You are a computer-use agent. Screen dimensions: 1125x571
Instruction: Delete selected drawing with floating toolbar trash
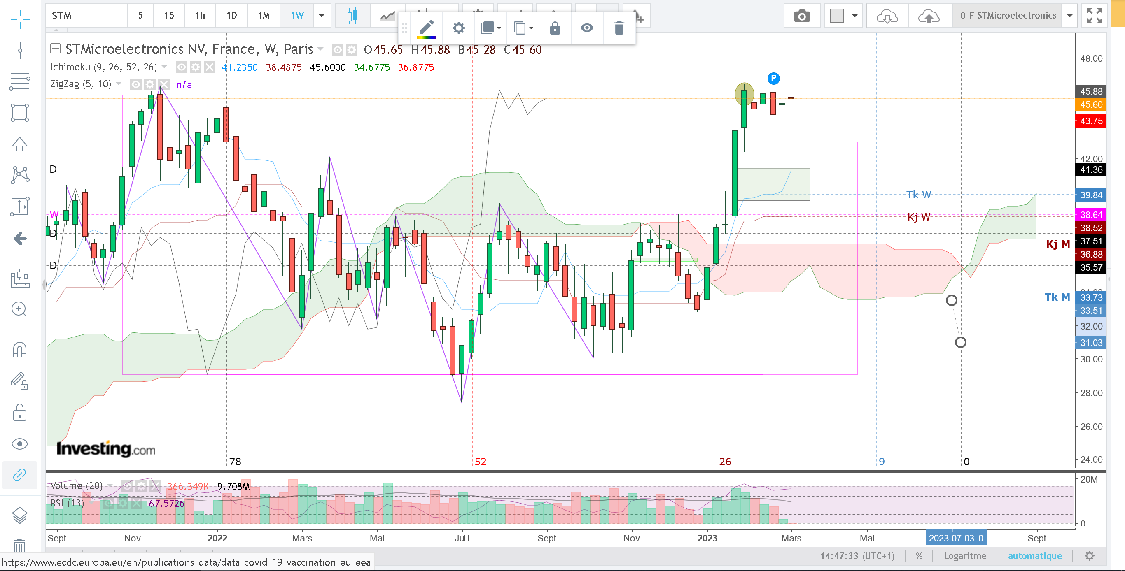coord(619,28)
